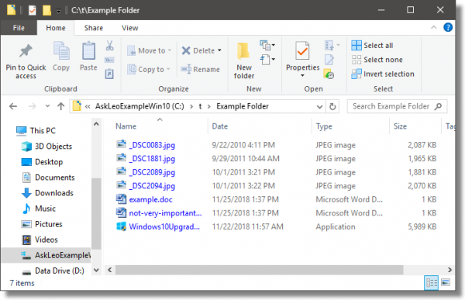The height and width of the screenshot is (300, 465).
Task: Expand the Delete options arrow
Action: pos(219,50)
